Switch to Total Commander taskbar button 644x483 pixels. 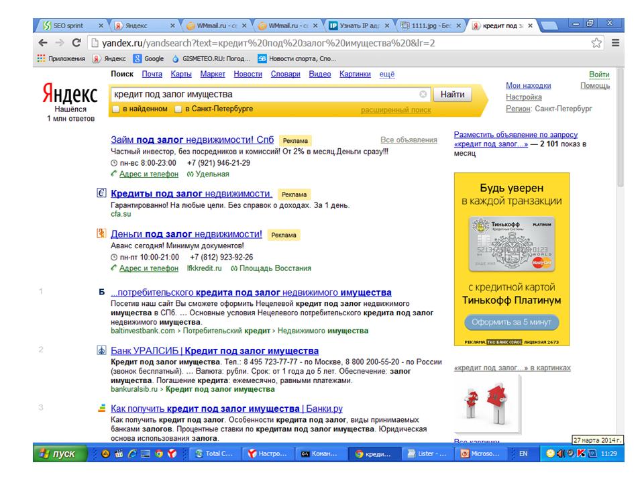click(x=214, y=453)
